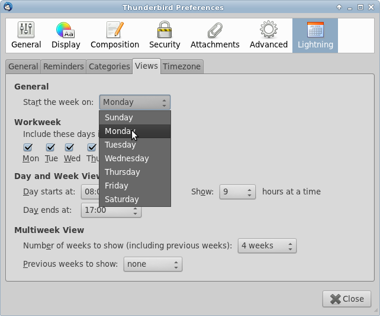Open the Security preferences pane

point(165,36)
